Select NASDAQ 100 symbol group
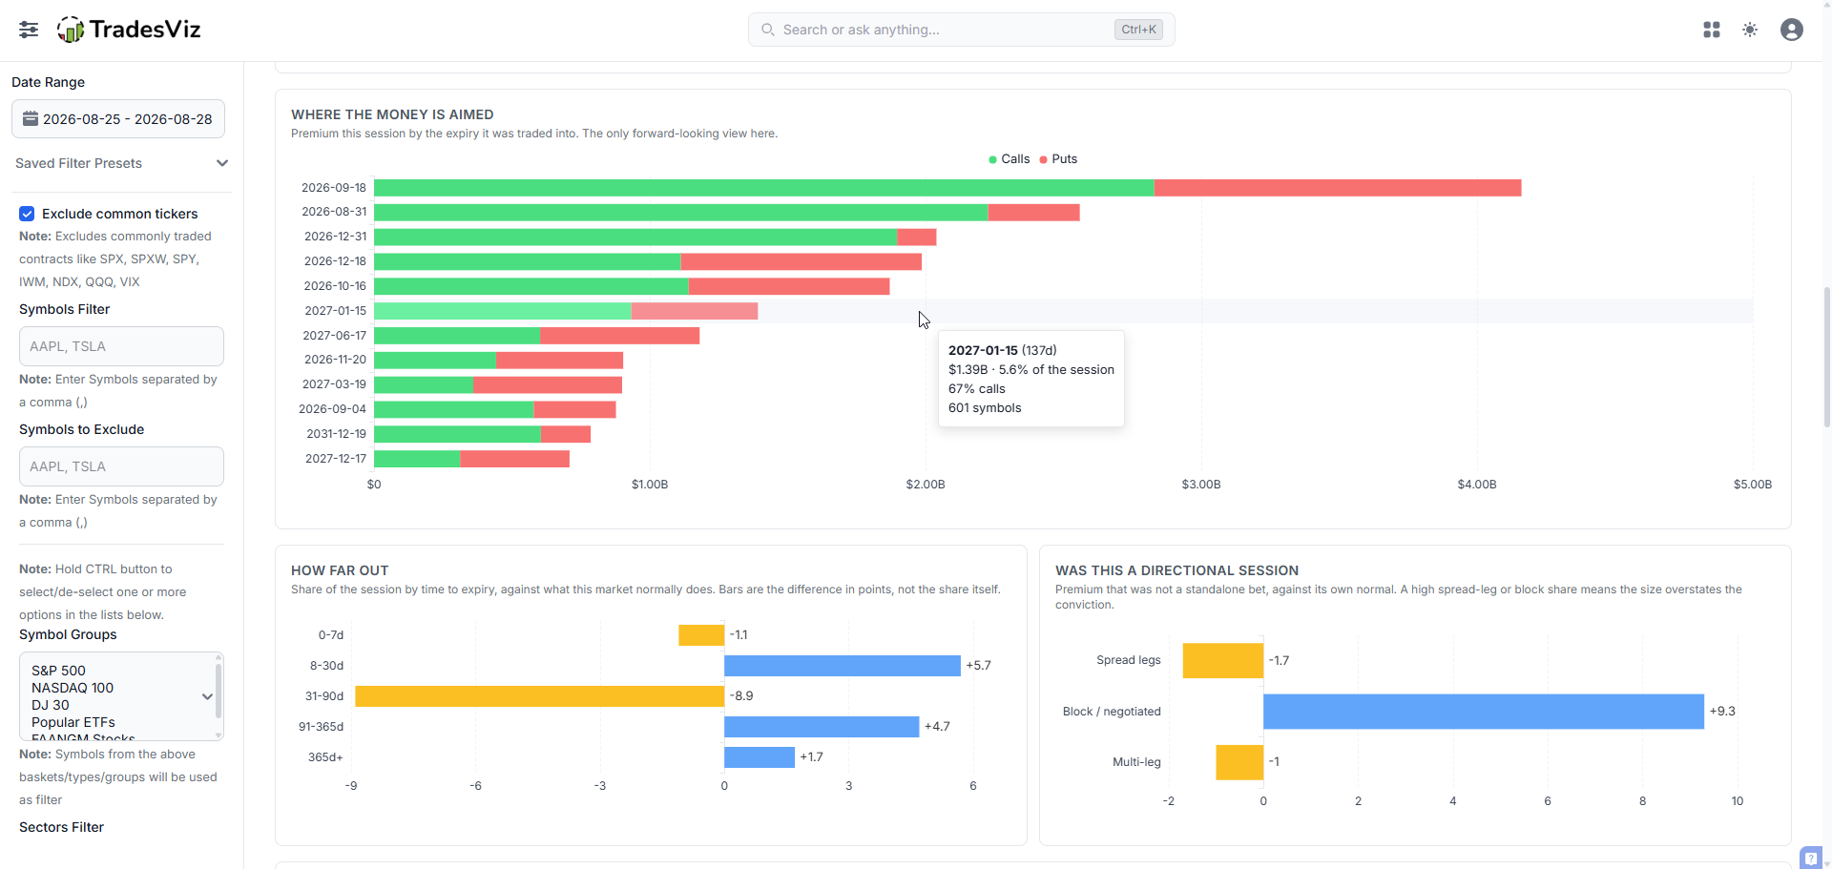This screenshot has height=869, width=1832. [73, 688]
